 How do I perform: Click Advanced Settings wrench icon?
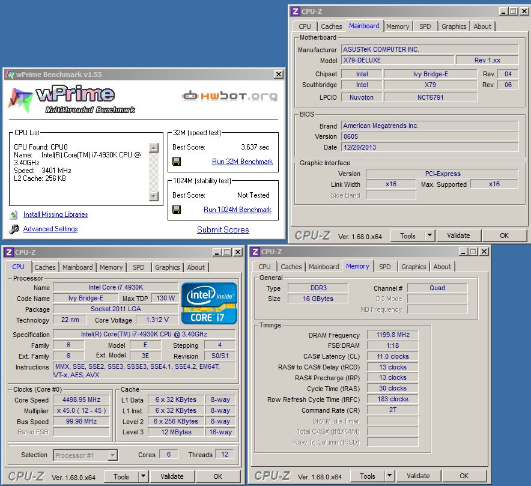tap(14, 229)
